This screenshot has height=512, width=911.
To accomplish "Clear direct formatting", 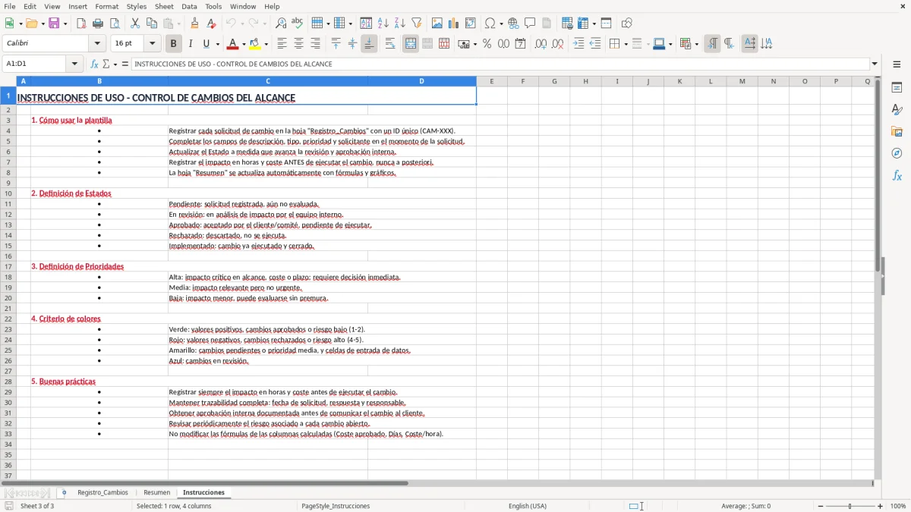I will point(212,24).
